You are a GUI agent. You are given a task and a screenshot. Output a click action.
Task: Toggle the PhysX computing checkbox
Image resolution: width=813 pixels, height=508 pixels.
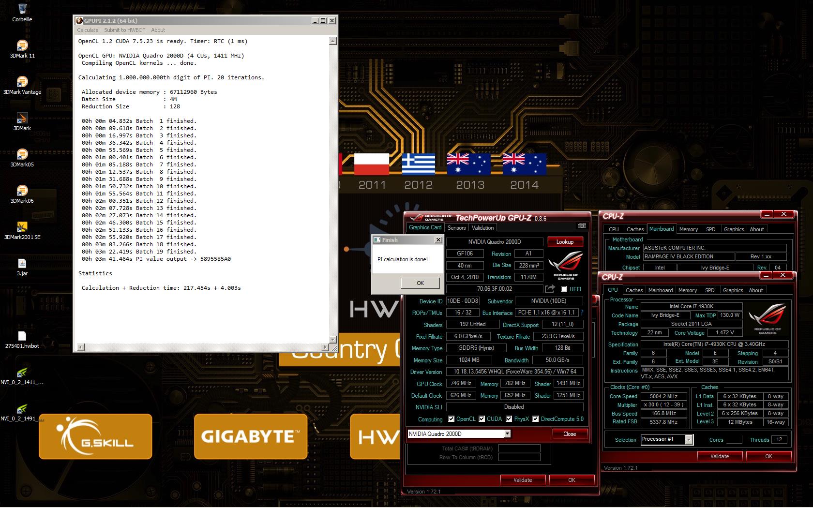[x=509, y=419]
